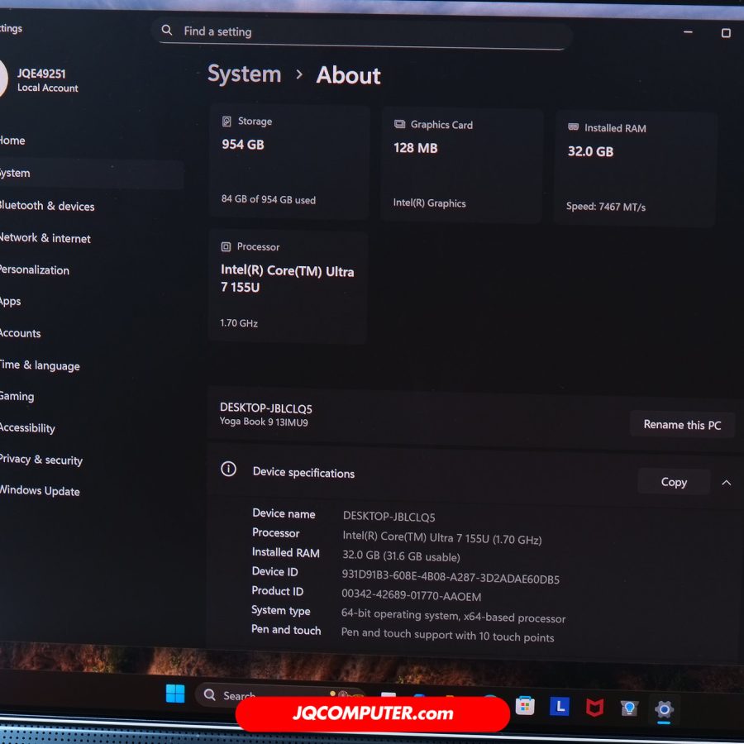This screenshot has width=744, height=744.
Task: Open Gaming settings
Action: click(x=17, y=396)
